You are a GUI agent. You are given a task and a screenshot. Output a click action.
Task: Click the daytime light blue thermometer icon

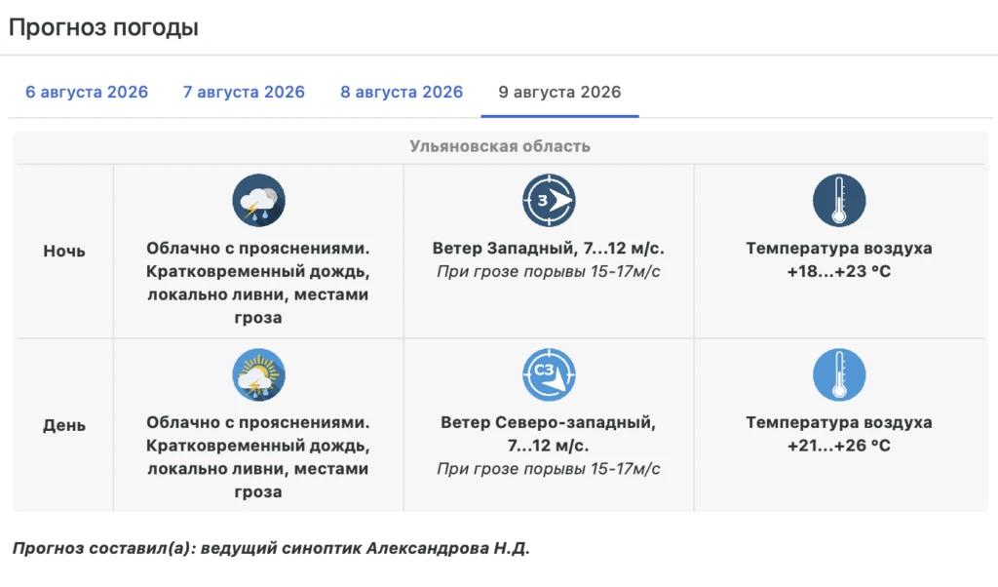pos(839,374)
